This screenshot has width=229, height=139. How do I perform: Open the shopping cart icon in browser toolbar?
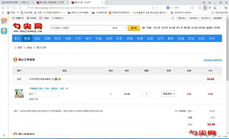(200, 8)
